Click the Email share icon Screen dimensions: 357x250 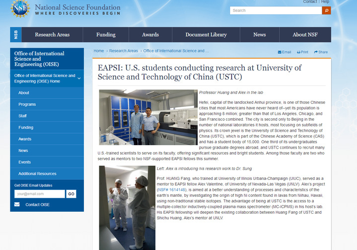click(280, 52)
